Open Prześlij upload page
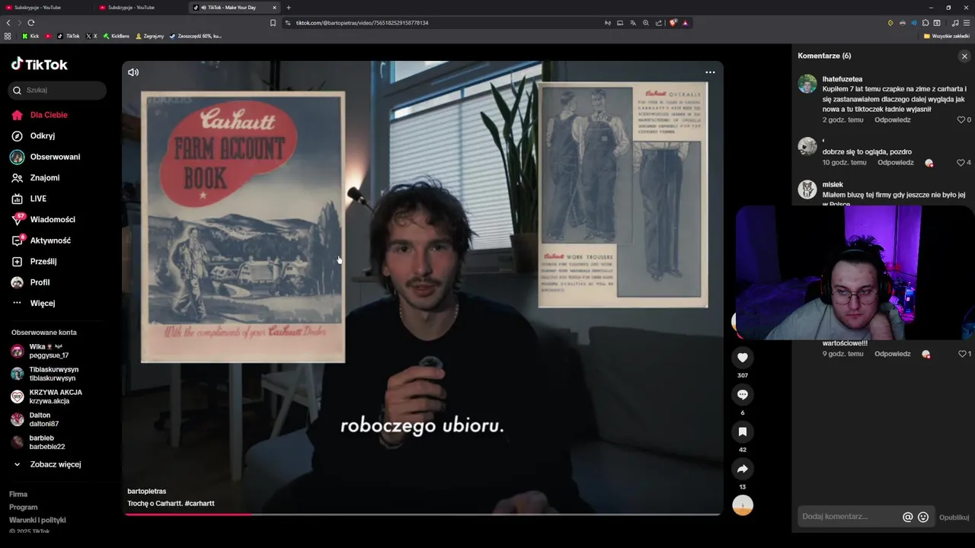Viewport: 975px width, 548px height. [43, 261]
